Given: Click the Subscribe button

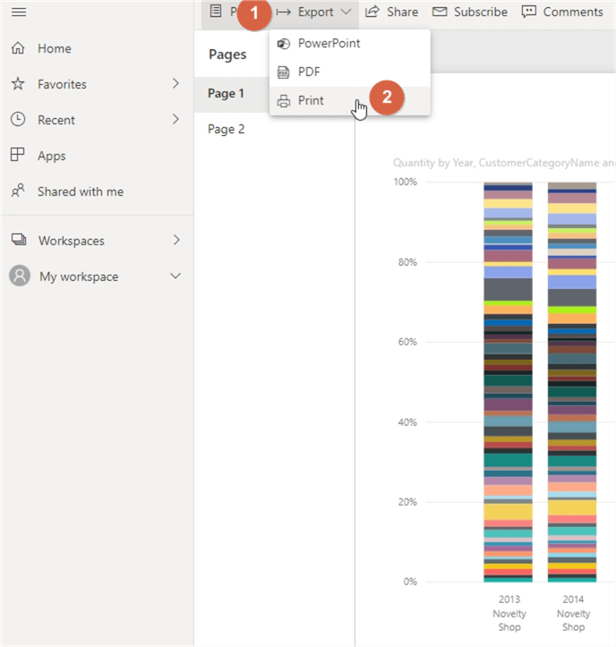Looking at the screenshot, I should (x=470, y=12).
